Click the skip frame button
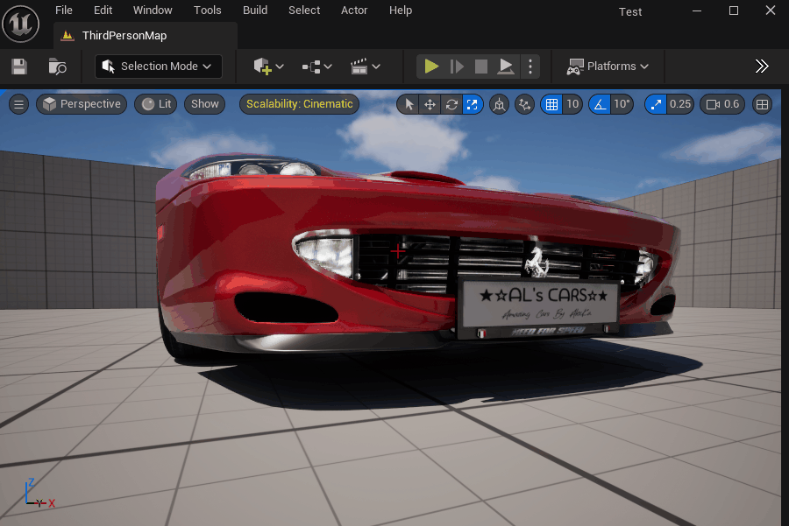The width and height of the screenshot is (789, 526). coord(457,67)
